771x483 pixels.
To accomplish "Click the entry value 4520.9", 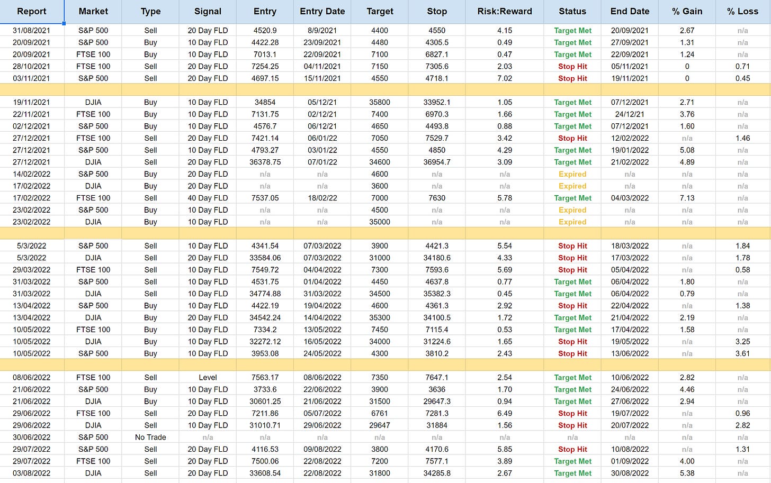I will pos(265,31).
